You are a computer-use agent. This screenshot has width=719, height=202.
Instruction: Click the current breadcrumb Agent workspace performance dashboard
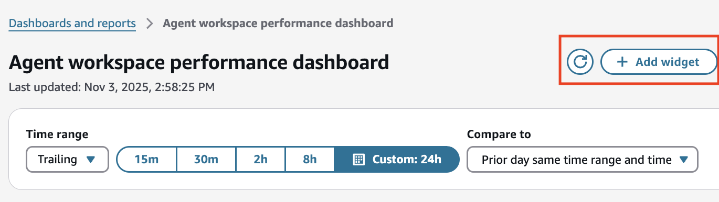point(278,24)
